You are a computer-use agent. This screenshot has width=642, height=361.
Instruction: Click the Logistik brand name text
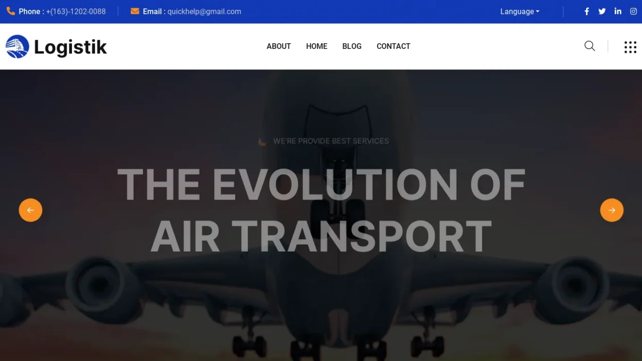[x=70, y=47]
